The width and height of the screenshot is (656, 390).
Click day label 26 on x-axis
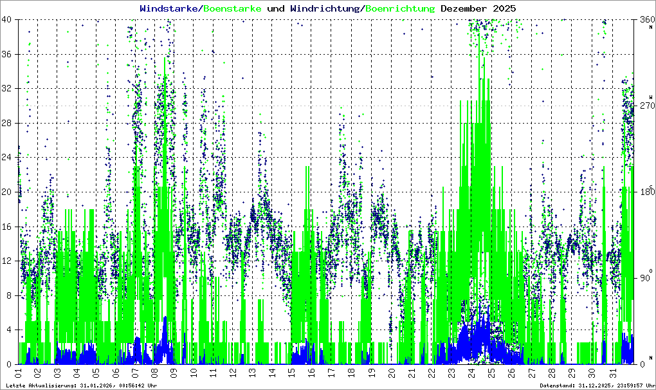(x=512, y=373)
